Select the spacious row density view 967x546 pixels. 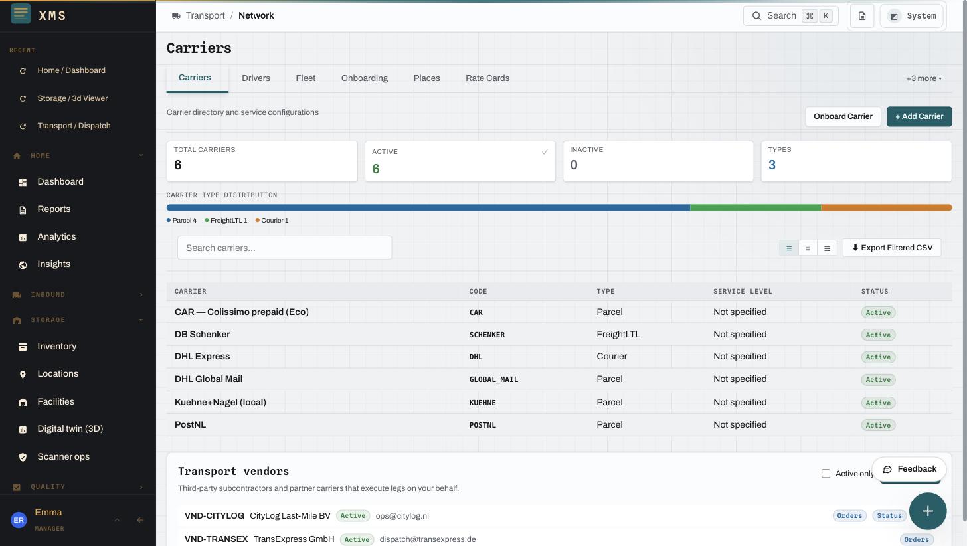tap(827, 248)
